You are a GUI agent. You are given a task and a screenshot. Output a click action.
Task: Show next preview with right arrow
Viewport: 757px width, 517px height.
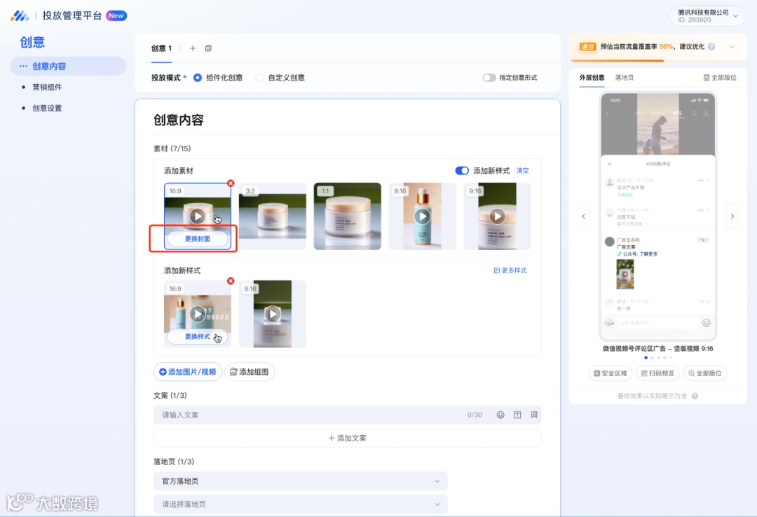[732, 216]
